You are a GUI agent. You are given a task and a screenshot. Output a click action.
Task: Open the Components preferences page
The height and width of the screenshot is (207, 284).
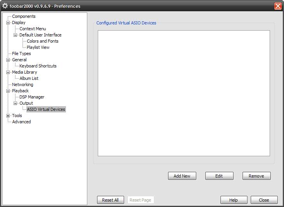(24, 16)
